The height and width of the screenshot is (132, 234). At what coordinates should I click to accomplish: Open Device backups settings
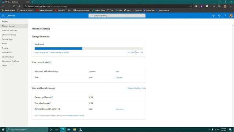(x=8, y=57)
